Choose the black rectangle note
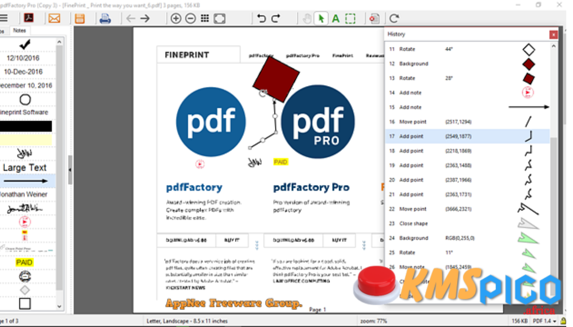 tap(25, 126)
